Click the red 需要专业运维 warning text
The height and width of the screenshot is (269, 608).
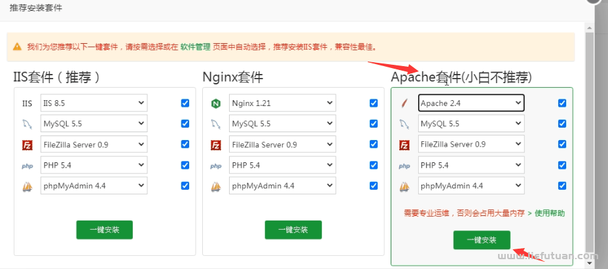coord(464,213)
